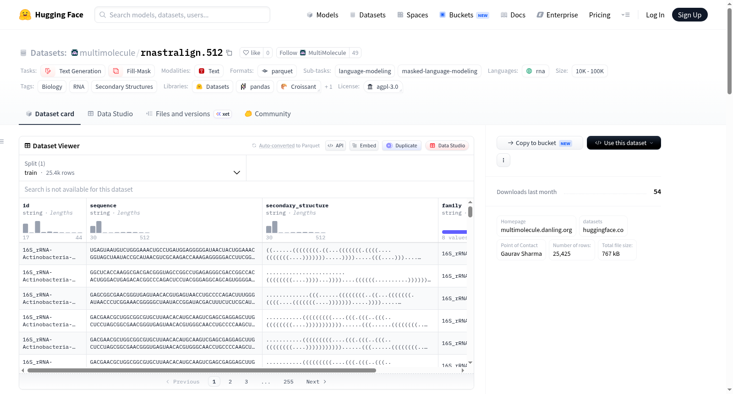The image size is (733, 394).
Task: Open the Docs navigation item
Action: [x=513, y=15]
